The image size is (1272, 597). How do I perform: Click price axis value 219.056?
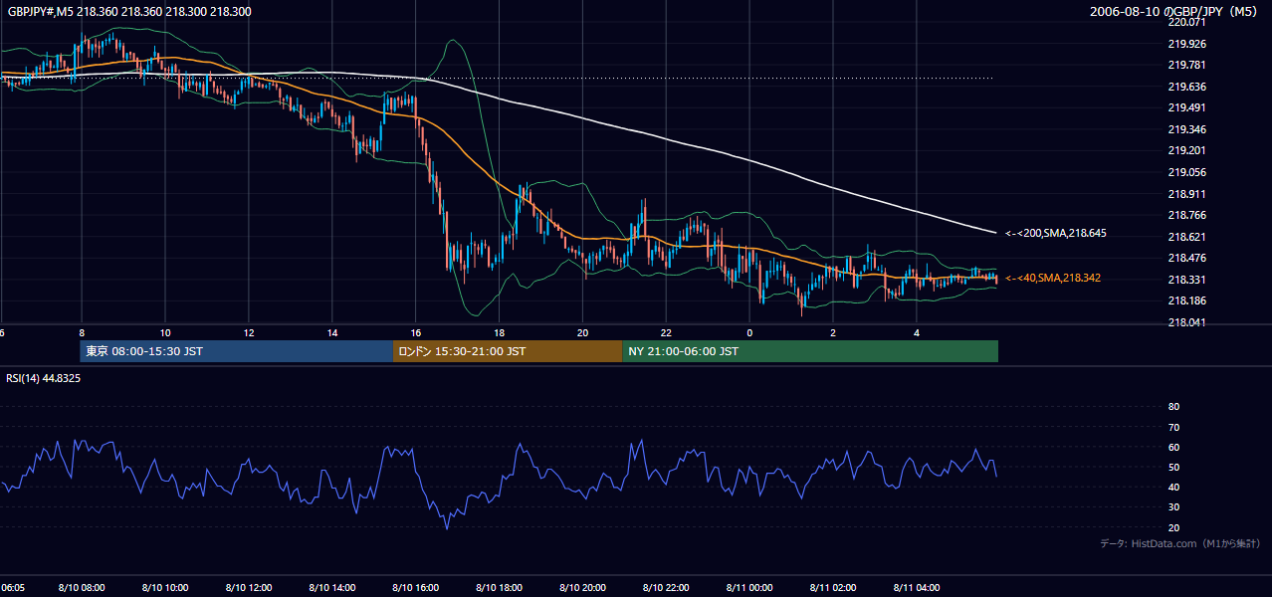pos(1187,172)
